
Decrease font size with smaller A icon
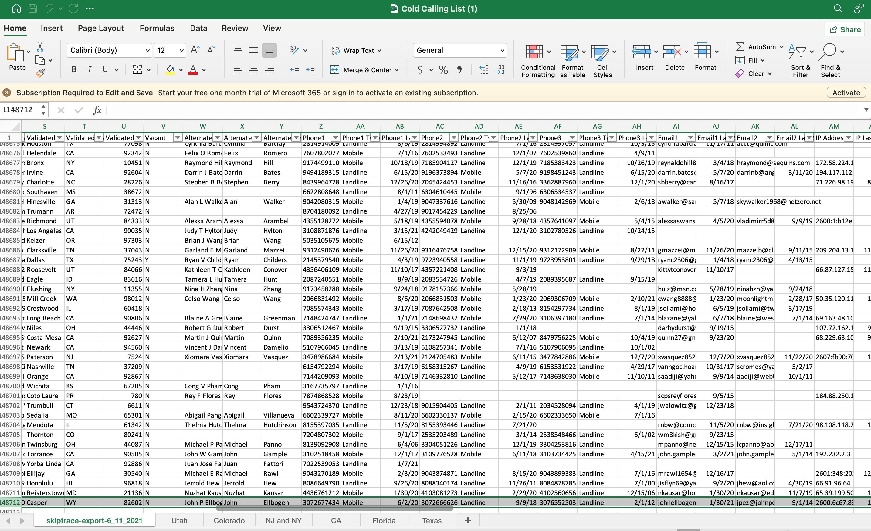pos(211,50)
